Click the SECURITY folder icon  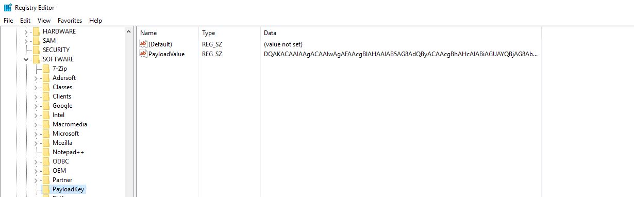coord(36,50)
